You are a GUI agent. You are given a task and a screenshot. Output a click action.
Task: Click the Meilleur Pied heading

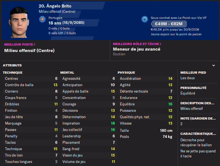point(193,73)
